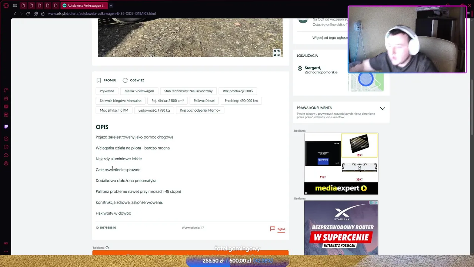Click 'Moc silnika: 110 KM' tag
This screenshot has height=267, width=474.
tap(114, 110)
